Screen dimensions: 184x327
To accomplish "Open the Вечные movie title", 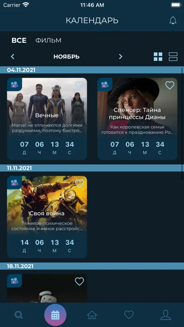I will coord(47,115).
